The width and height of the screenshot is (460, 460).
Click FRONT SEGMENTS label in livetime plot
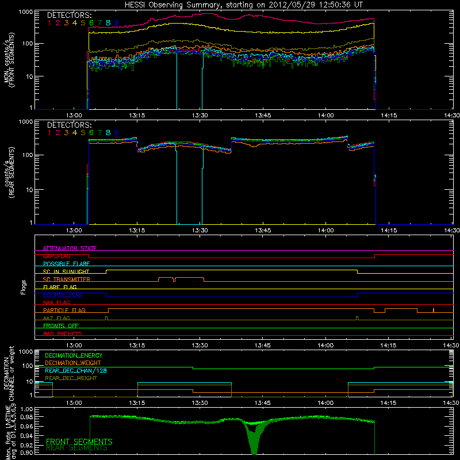click(x=79, y=442)
